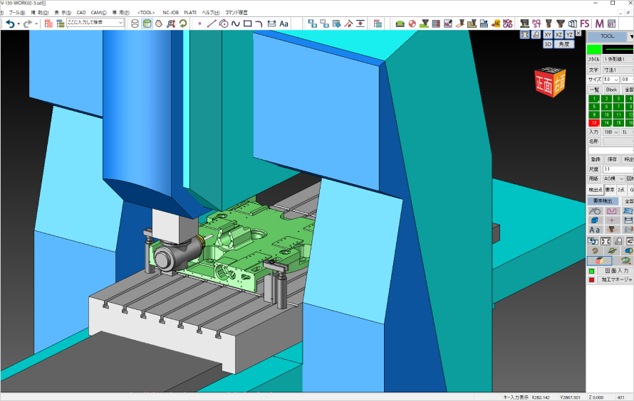Open the TOOL panel dropdown arrow
This screenshot has height=401, width=634.
630,36
